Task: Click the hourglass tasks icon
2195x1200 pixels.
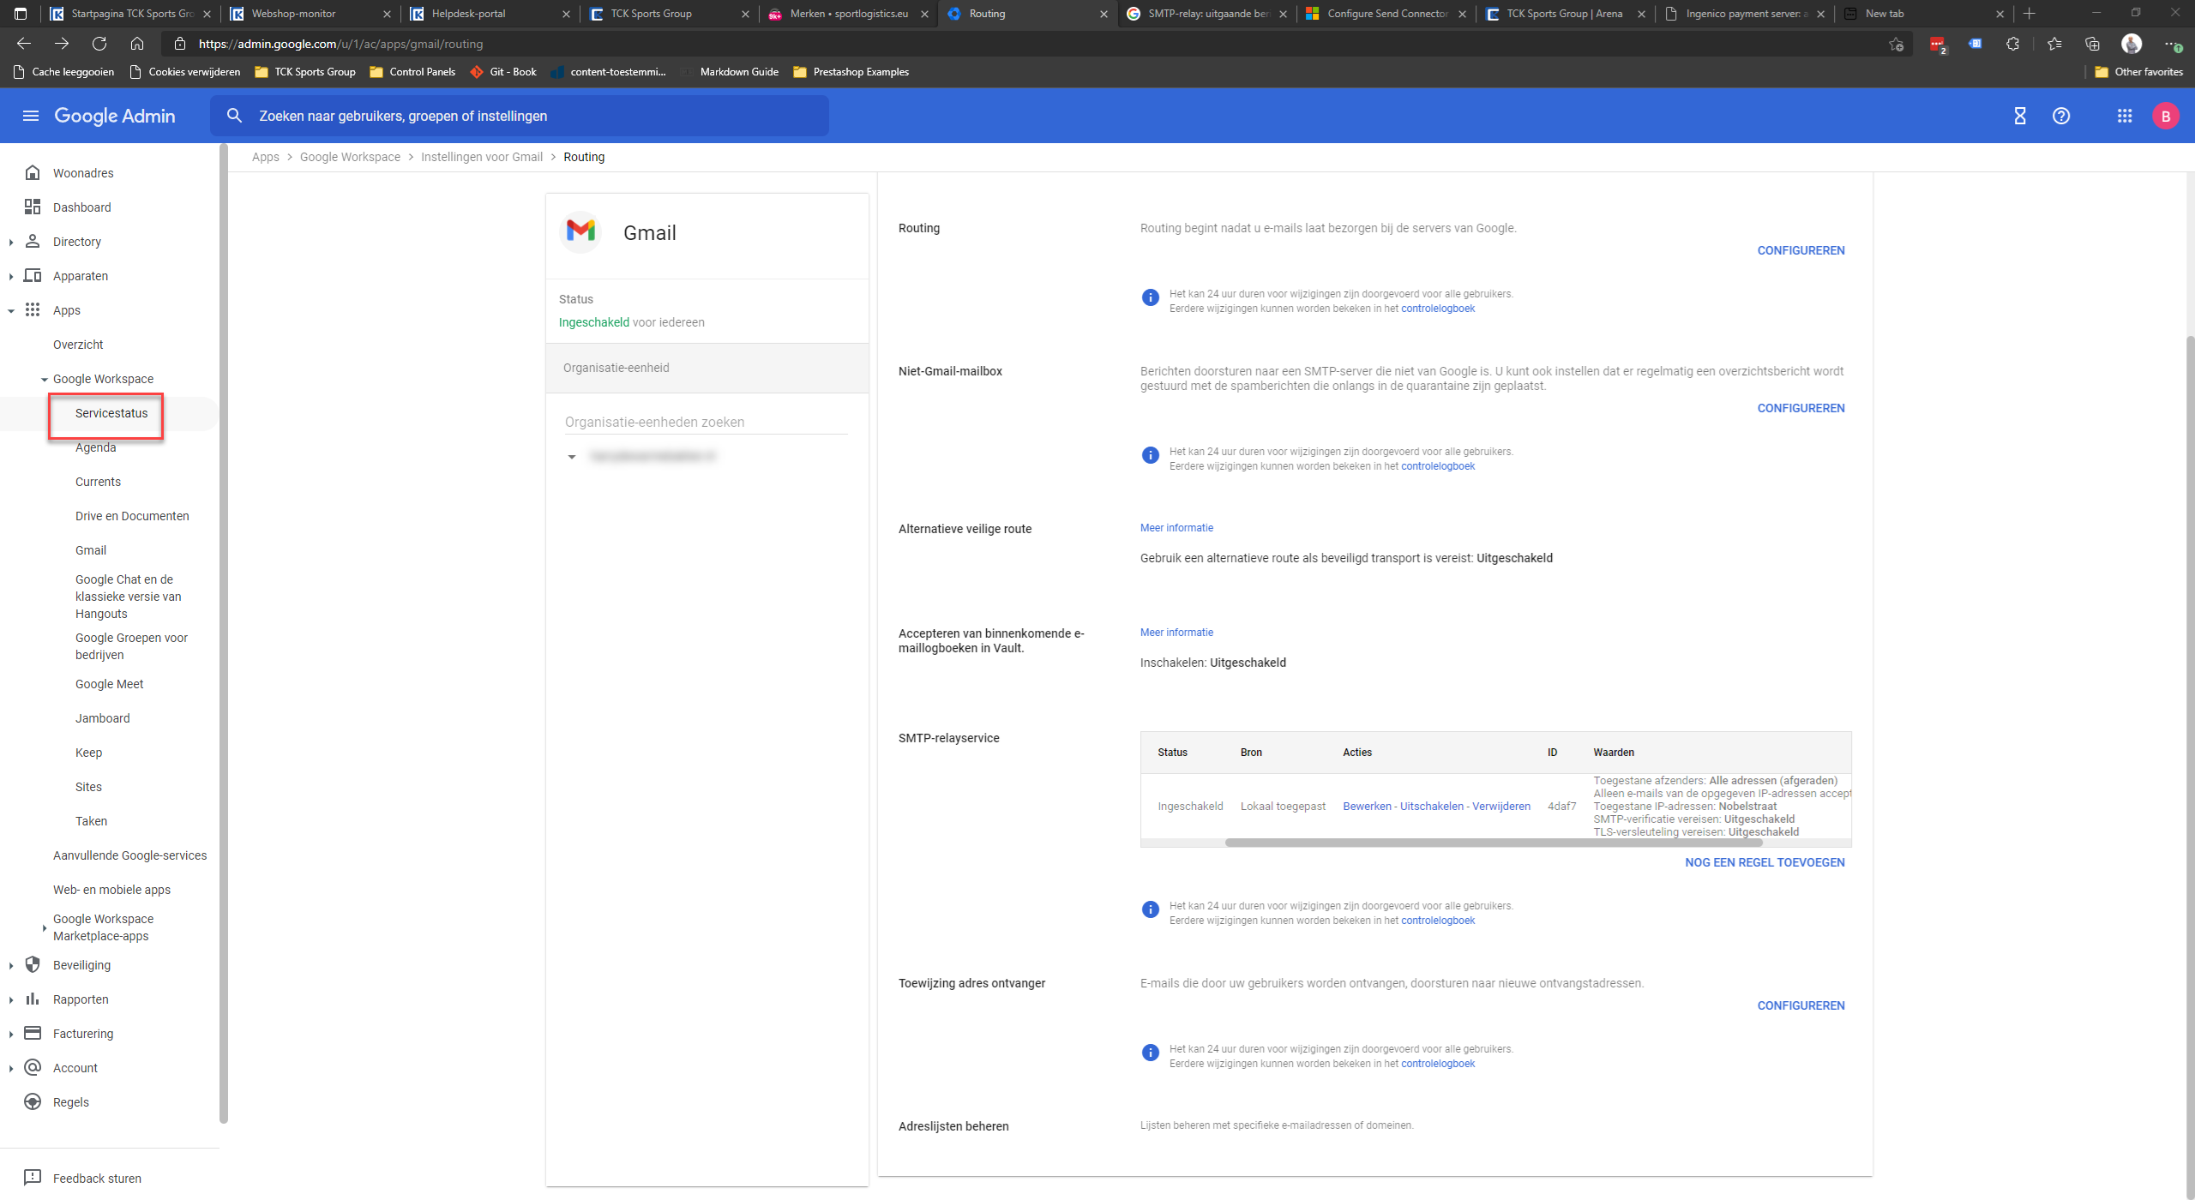Action: [2019, 116]
